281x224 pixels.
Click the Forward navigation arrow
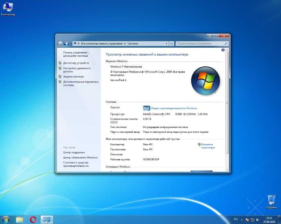(66, 44)
